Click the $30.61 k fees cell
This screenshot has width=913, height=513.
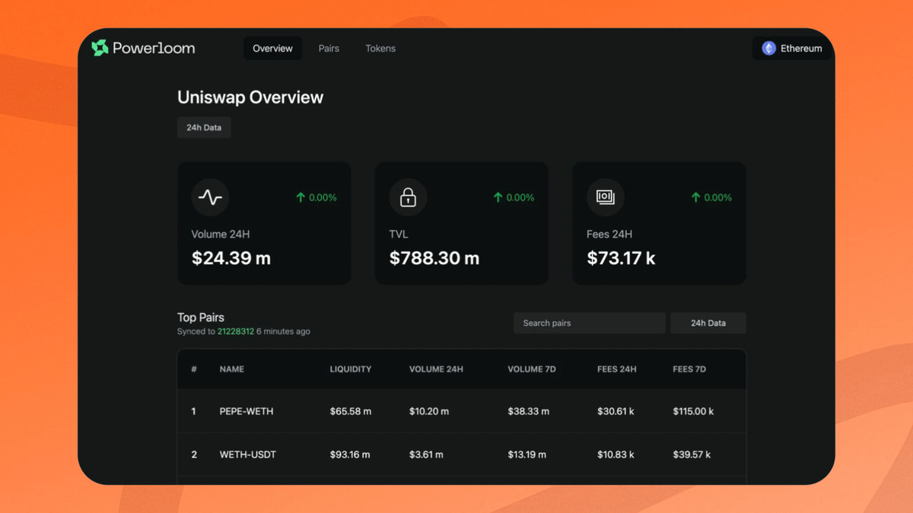point(616,411)
